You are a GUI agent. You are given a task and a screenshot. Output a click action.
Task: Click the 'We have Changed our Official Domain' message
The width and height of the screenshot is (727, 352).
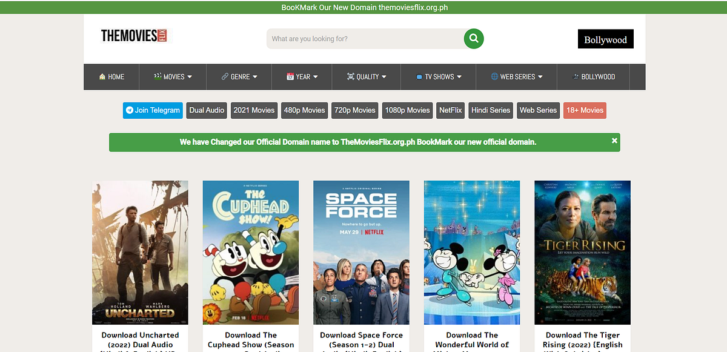point(358,142)
